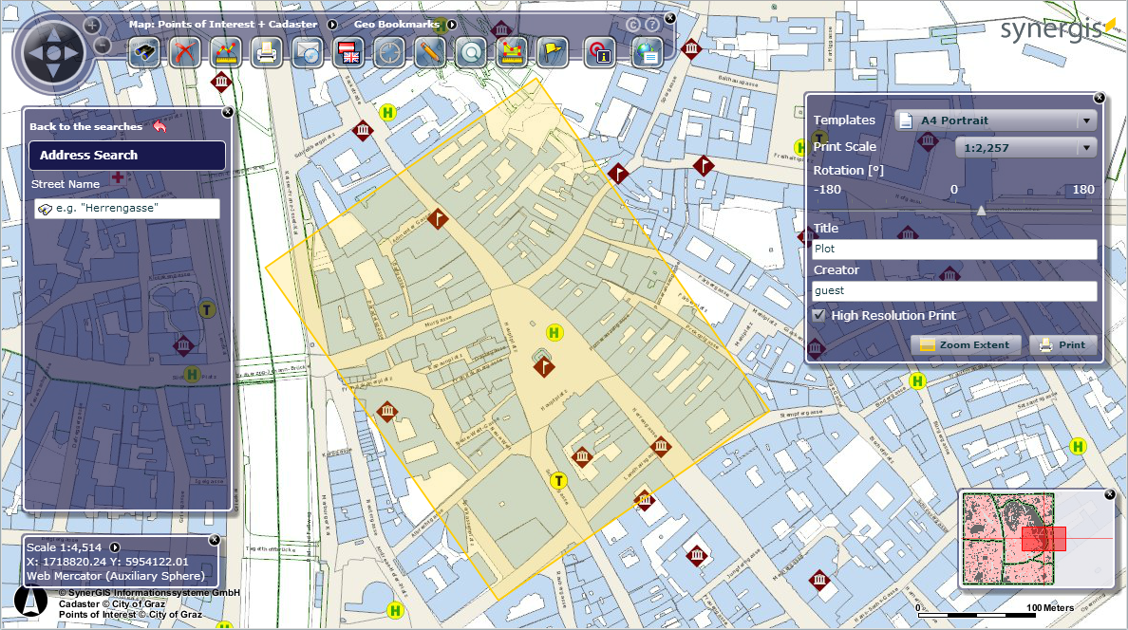Click the zoom in plus button
The height and width of the screenshot is (630, 1128).
click(92, 26)
